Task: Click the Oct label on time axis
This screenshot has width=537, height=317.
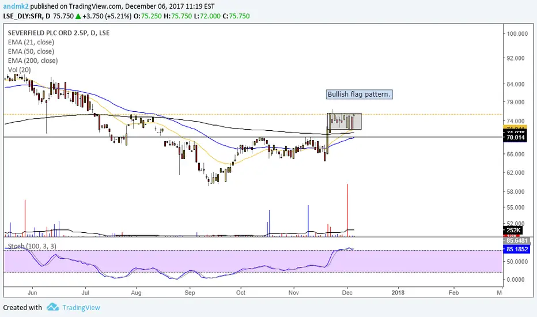Action: tap(241, 293)
